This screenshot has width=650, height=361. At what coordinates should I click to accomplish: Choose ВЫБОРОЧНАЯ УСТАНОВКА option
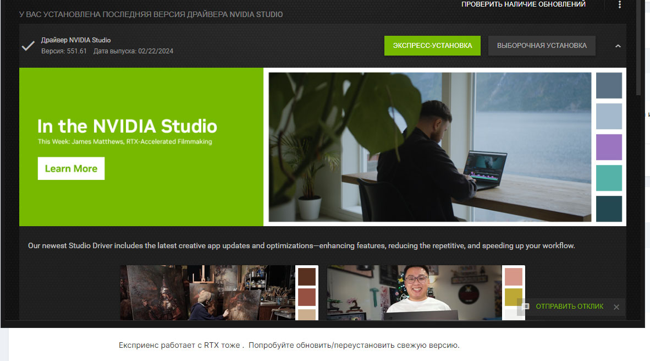click(542, 46)
